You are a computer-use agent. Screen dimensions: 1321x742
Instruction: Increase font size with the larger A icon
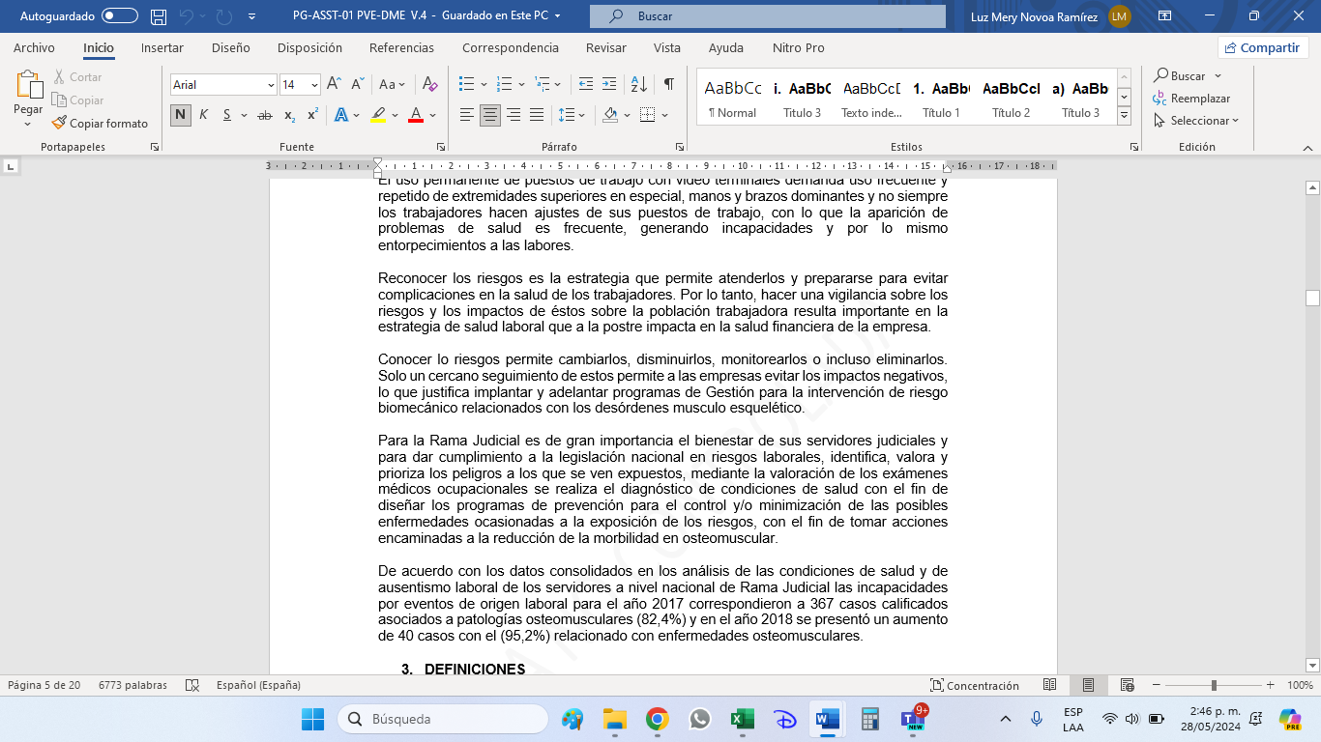pos(334,84)
